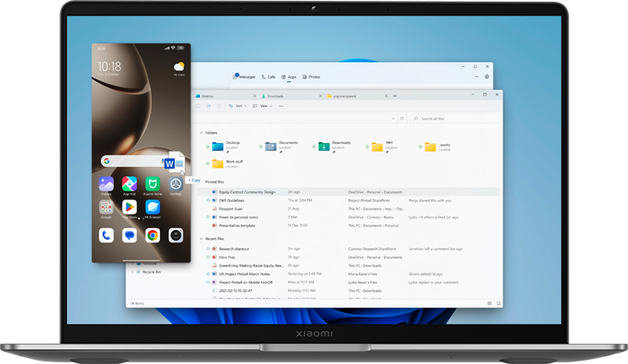Select Equity Centred Community Design file

348,192
